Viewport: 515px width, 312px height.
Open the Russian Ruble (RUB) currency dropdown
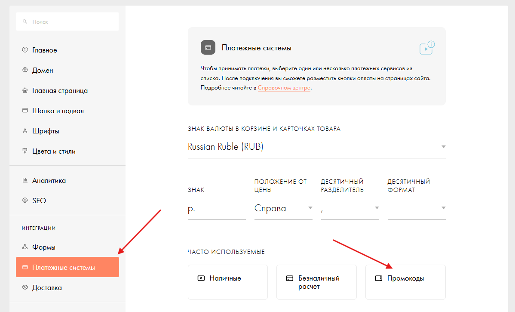click(317, 147)
